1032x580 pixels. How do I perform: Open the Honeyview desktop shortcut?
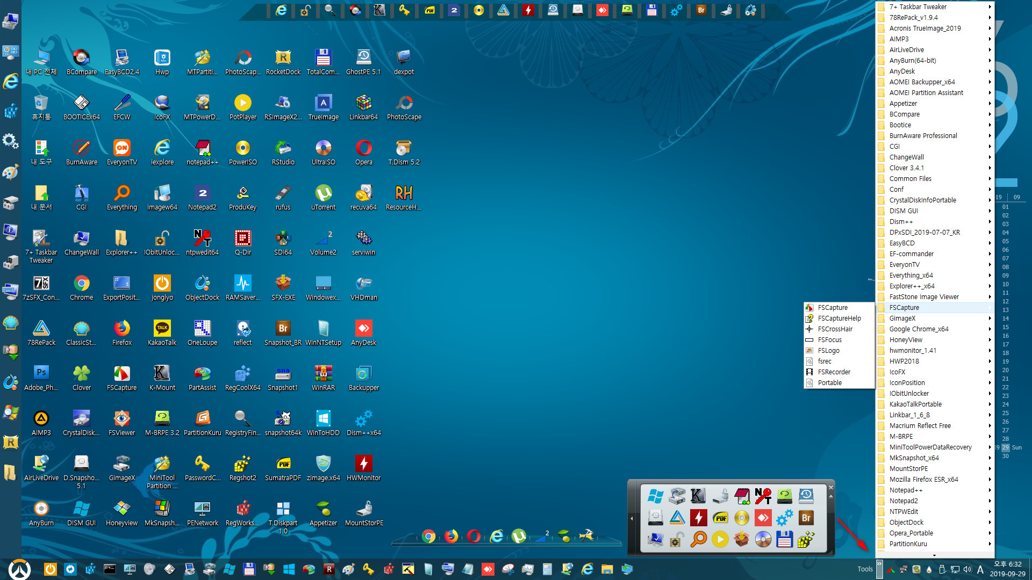pos(122,513)
